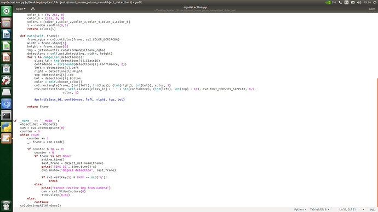Image resolution: width=378 pixels, height=212 pixels.
Task: Open LibreOffice Impress from the dock
Action: click(6, 57)
